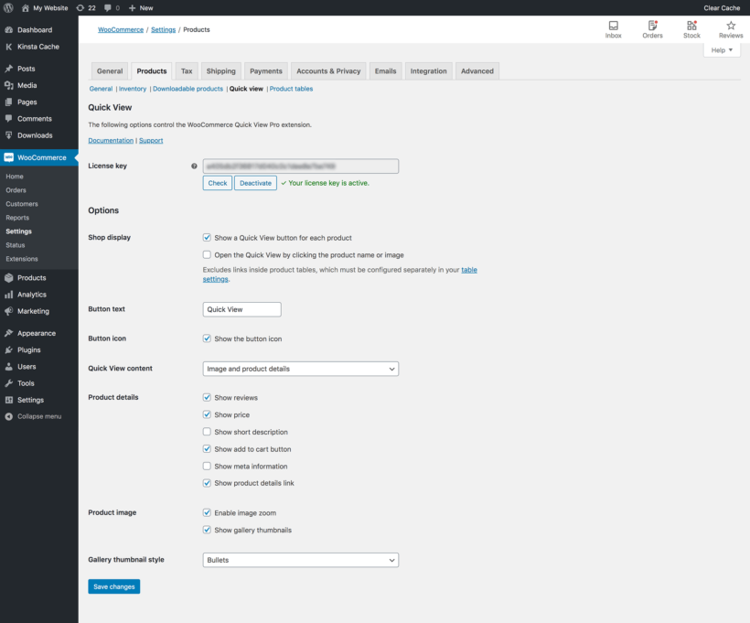Click the Pages icon in sidebar
This screenshot has height=623, width=750.
[8, 102]
